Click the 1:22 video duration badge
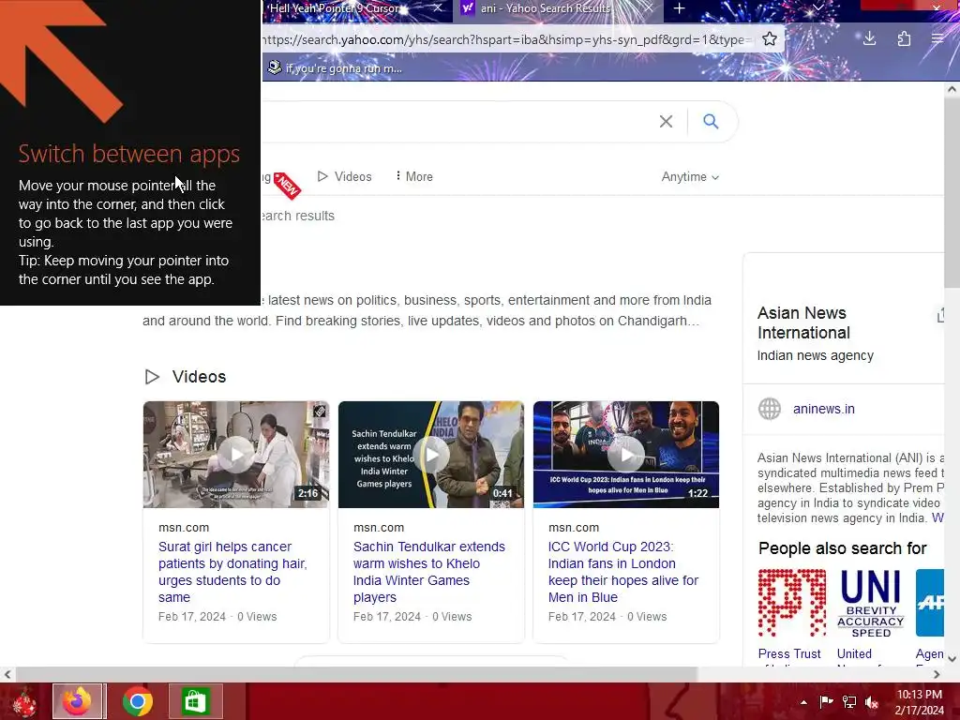Screen dimensions: 960x720 (x=697, y=493)
